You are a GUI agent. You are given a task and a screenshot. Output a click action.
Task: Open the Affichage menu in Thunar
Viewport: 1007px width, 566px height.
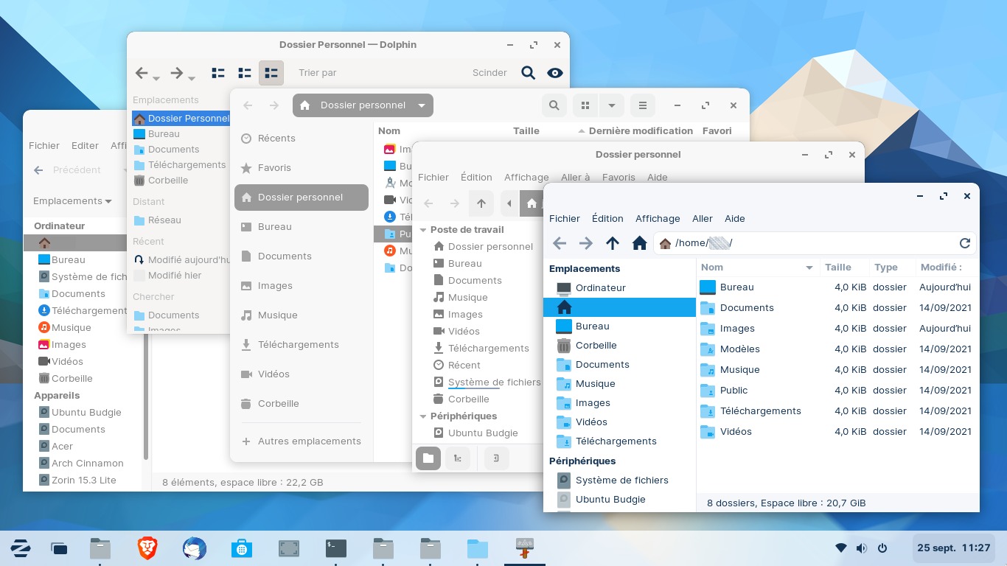657,218
